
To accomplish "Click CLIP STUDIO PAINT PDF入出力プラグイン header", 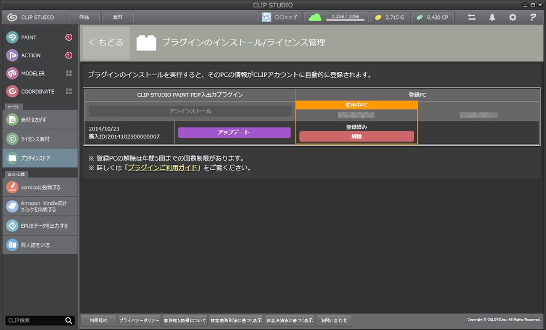I will 190,95.
